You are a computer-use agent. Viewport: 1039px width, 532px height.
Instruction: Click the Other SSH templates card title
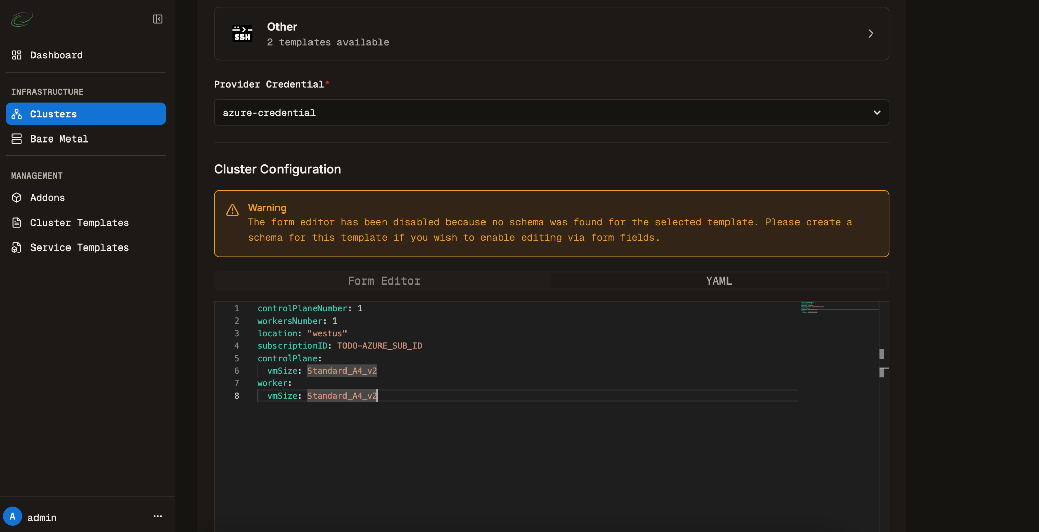pos(282,27)
